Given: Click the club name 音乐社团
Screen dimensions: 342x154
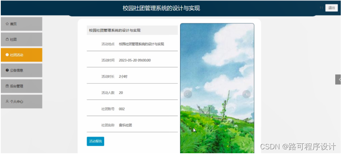Looking at the screenshot, I should pos(125,125).
